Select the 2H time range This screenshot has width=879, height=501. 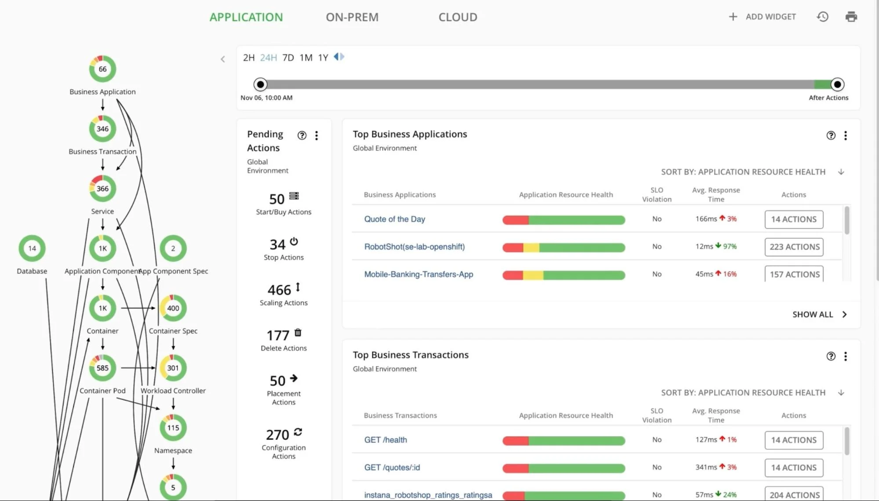(x=249, y=58)
